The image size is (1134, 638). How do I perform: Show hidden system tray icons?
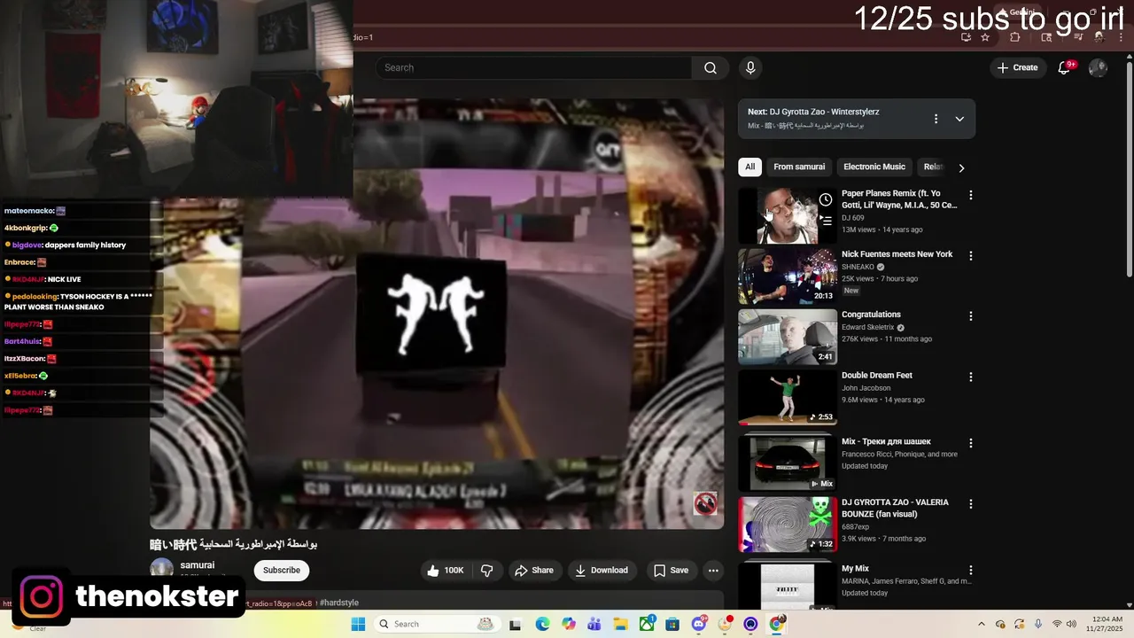coord(981,624)
